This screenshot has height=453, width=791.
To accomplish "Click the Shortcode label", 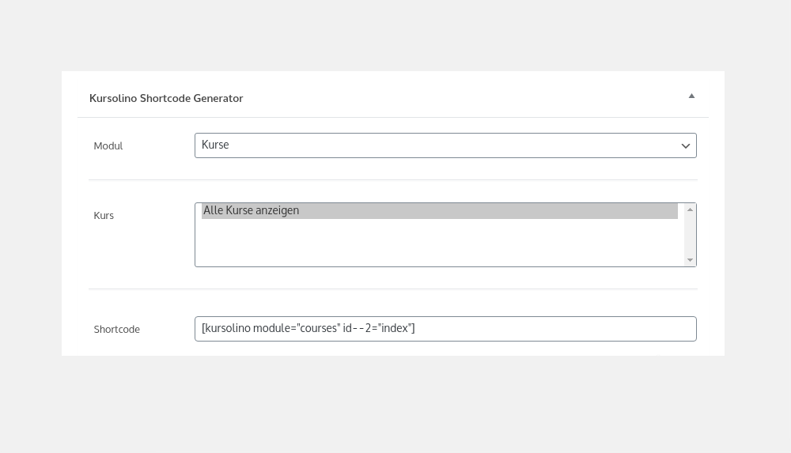I will click(x=116, y=330).
